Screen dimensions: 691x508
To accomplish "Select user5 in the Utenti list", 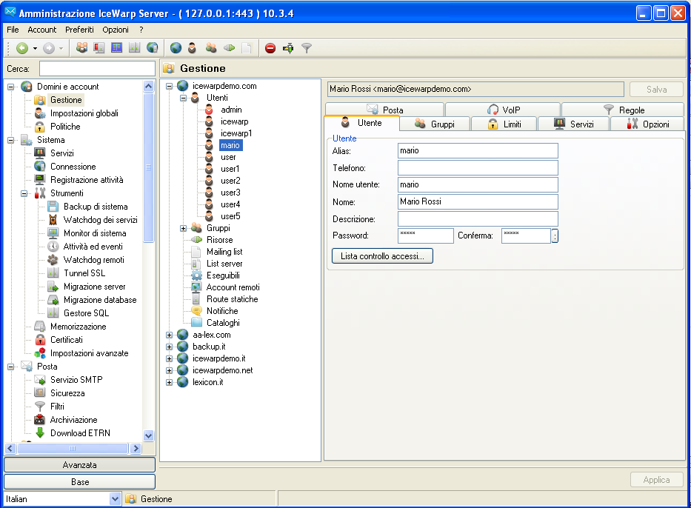I will click(x=230, y=216).
